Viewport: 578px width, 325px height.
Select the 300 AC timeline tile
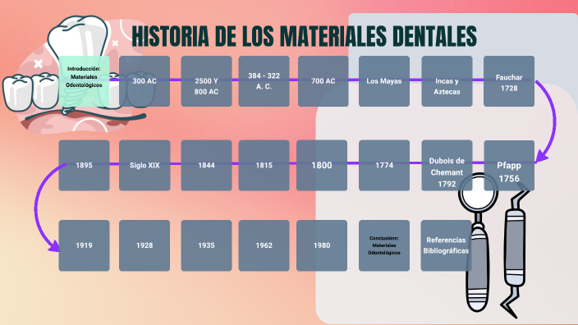pos(144,81)
